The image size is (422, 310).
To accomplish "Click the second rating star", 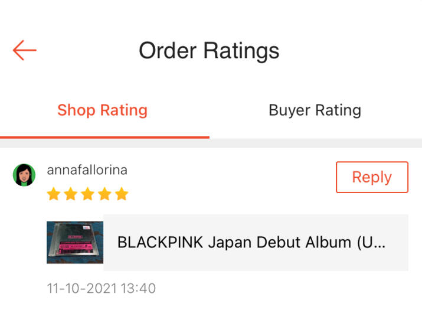I will click(71, 194).
